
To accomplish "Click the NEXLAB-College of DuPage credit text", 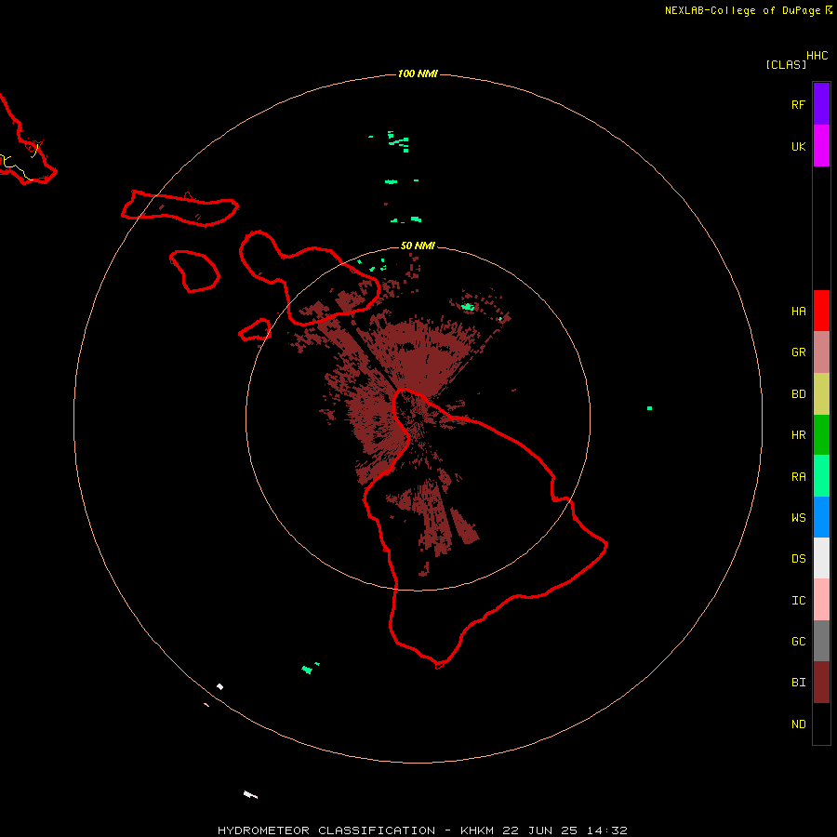I will (742, 10).
